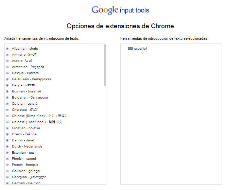Select Czech - čeština in the list
This screenshot has height=190, width=226.
24,134
